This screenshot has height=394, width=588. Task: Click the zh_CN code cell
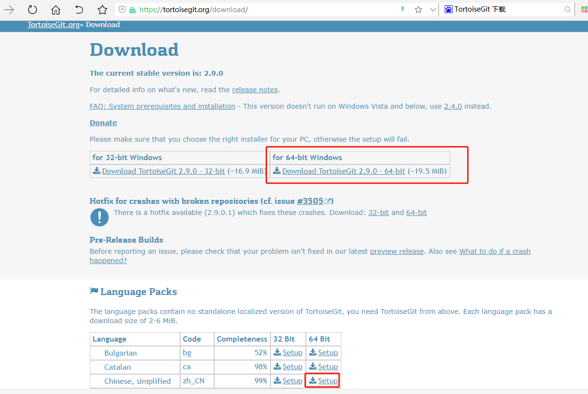[197, 381]
